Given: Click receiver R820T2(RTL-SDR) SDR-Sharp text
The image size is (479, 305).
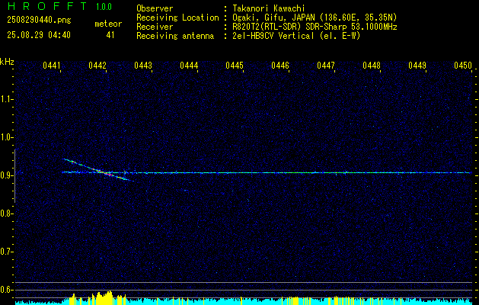Looking at the screenshot, I should [315, 27].
